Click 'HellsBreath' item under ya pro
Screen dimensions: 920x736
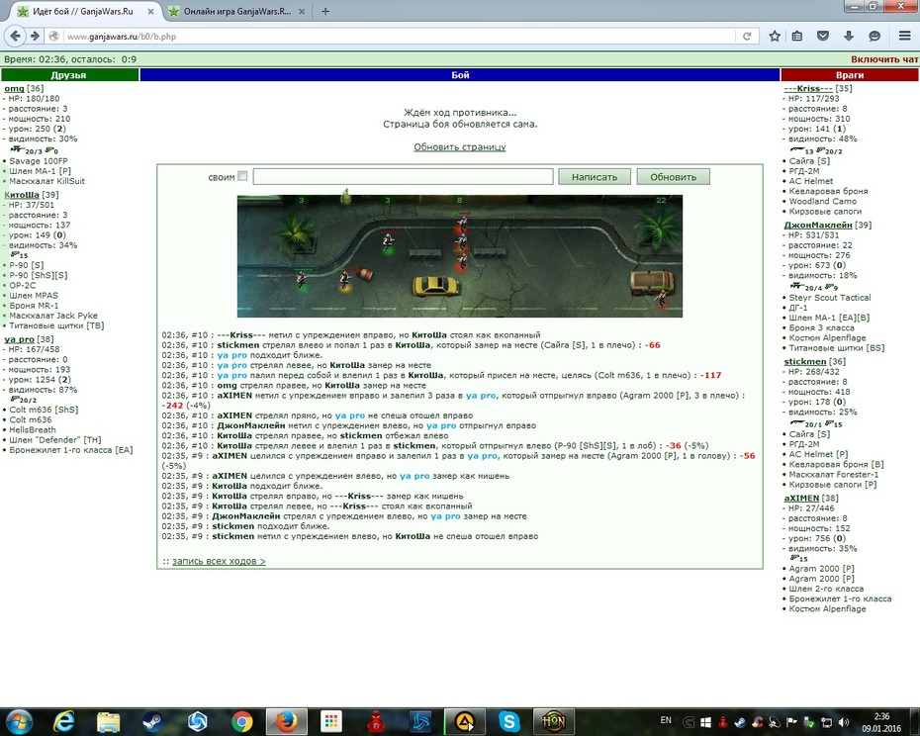33,429
